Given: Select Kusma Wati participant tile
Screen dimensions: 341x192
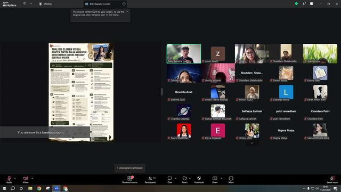Looking at the screenshot, I should pos(320,73).
